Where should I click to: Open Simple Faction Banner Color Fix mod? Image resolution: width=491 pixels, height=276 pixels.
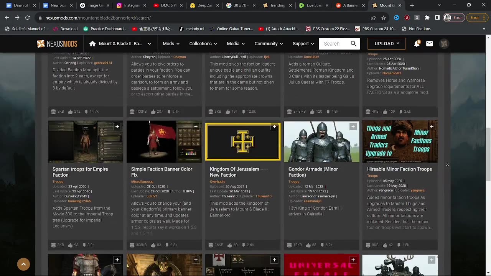click(x=161, y=172)
